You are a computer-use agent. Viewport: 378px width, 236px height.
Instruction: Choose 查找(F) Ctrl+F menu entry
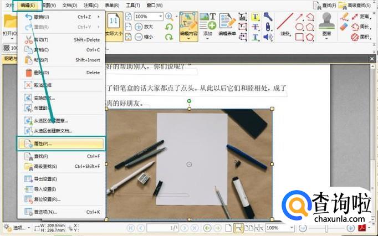(x=62, y=156)
